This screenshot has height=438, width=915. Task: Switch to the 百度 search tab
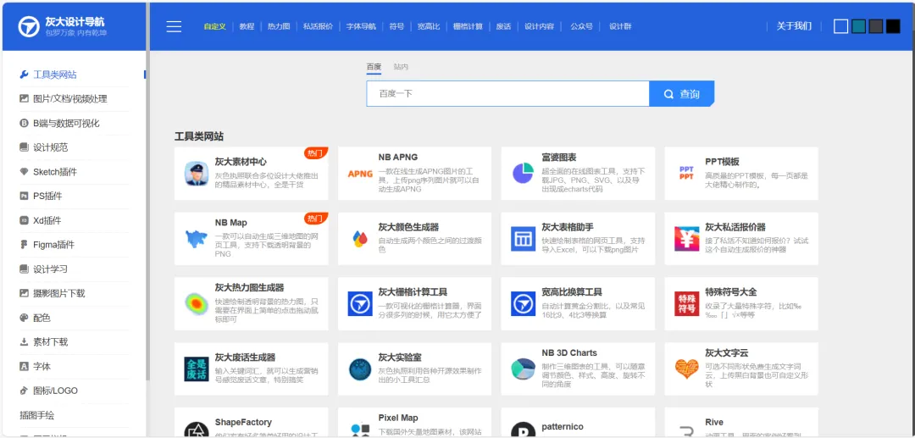374,67
